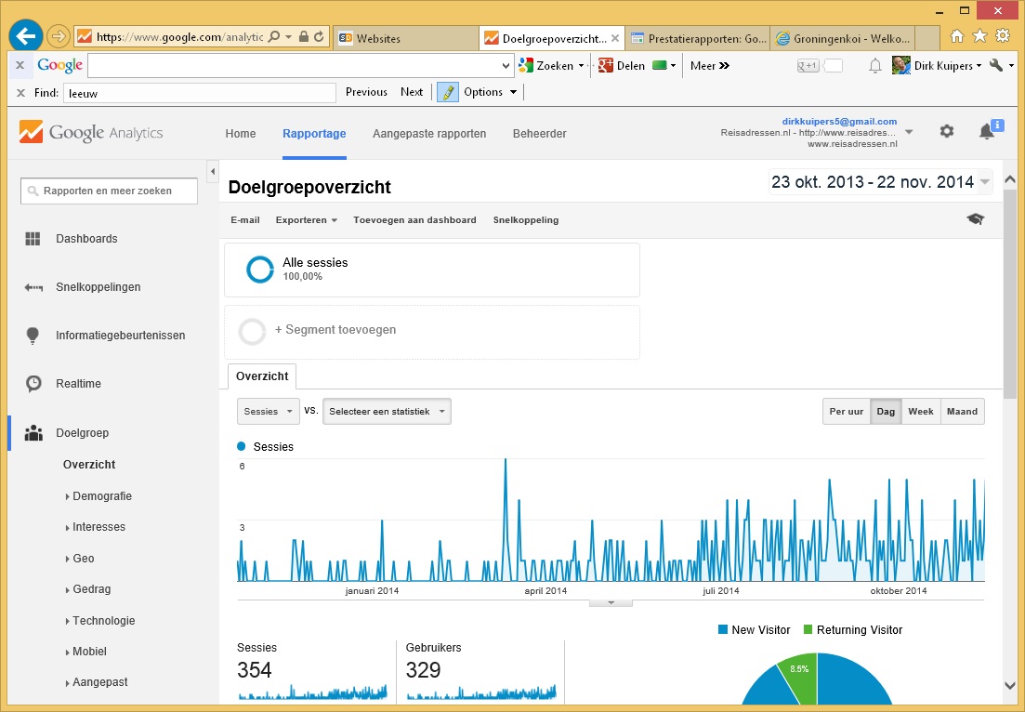The height and width of the screenshot is (712, 1025).
Task: Collapse the left sidebar arrow
Action: point(213,172)
